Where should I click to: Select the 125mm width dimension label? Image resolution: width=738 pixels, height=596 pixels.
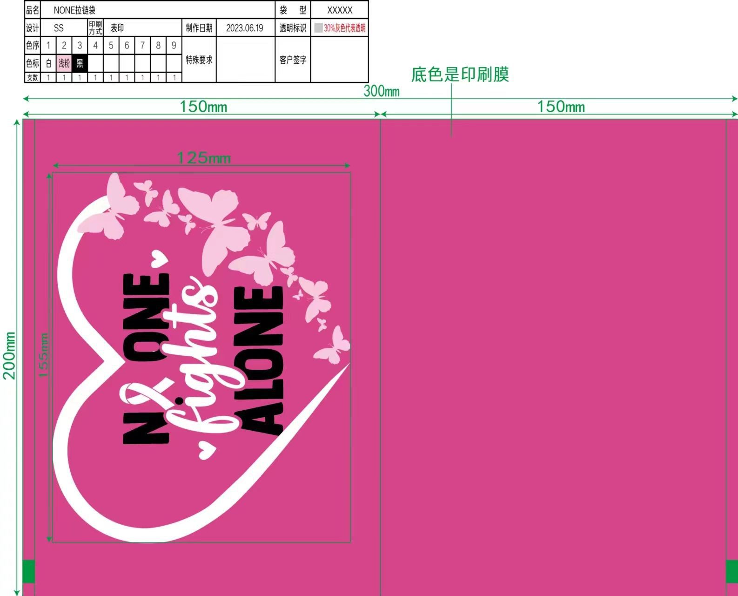[x=204, y=158]
